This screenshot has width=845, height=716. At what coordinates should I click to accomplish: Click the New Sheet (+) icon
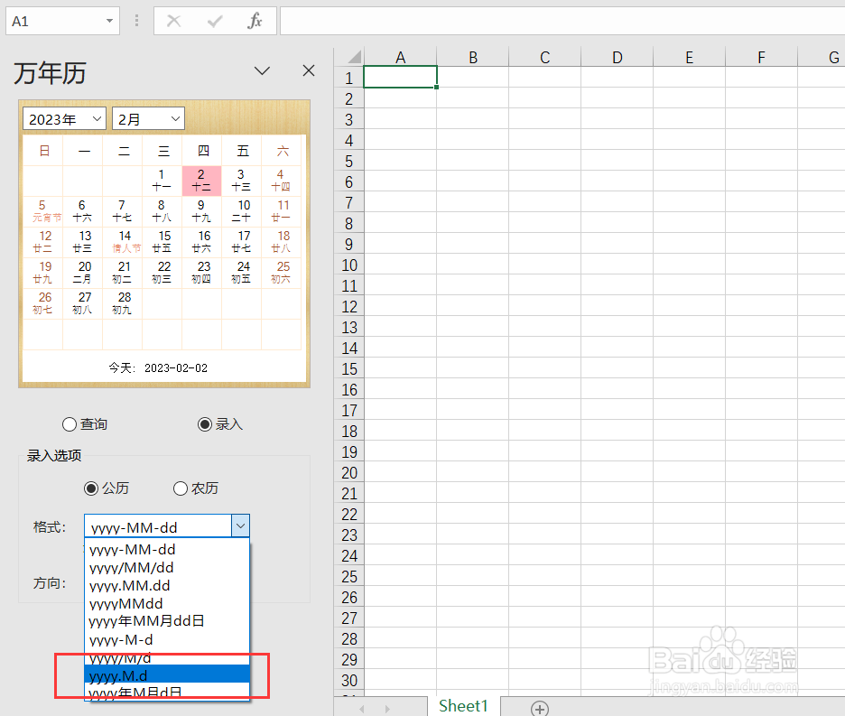(540, 707)
